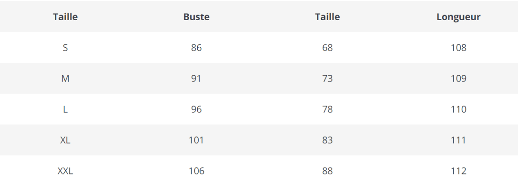Select the waist value 68
This screenshot has width=518, height=189.
(x=327, y=48)
